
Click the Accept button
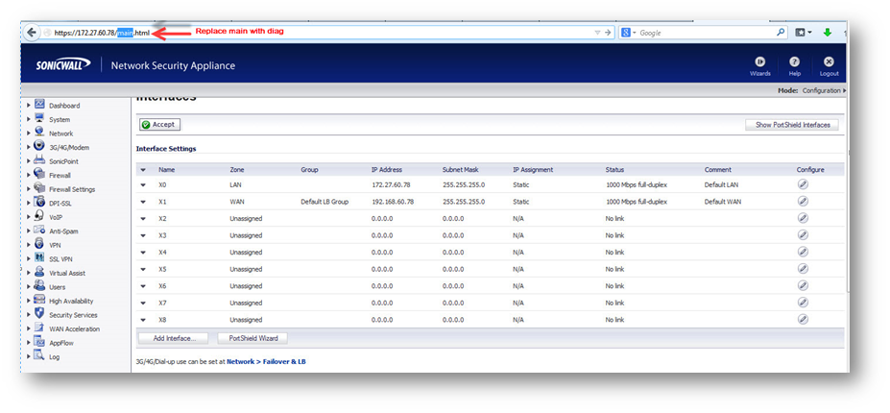[158, 125]
